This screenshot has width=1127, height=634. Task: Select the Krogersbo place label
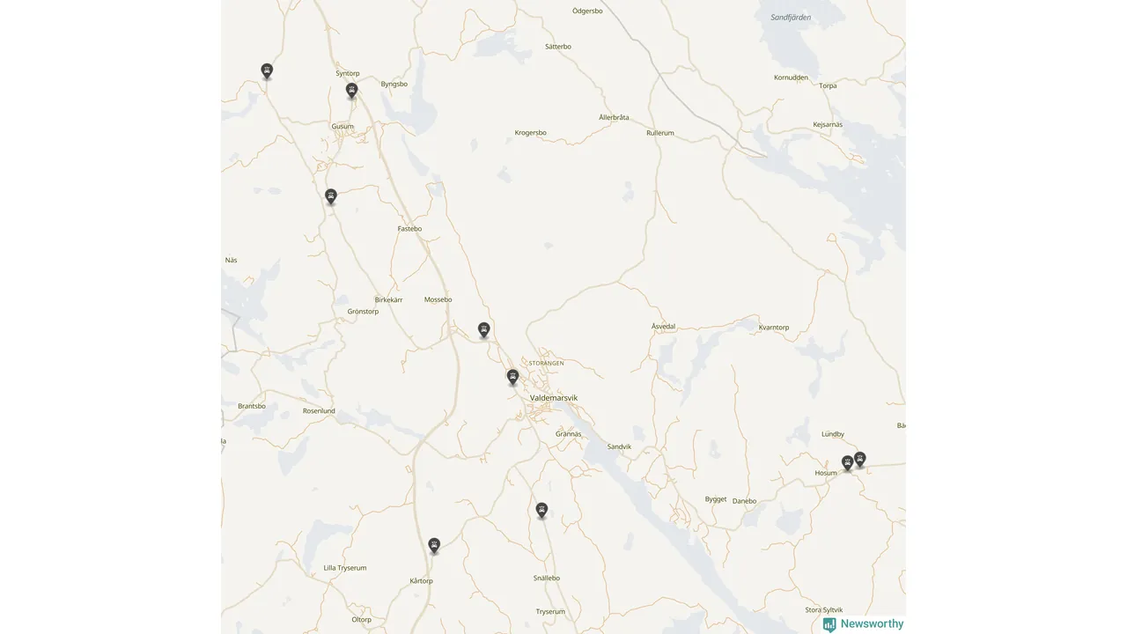tap(531, 133)
